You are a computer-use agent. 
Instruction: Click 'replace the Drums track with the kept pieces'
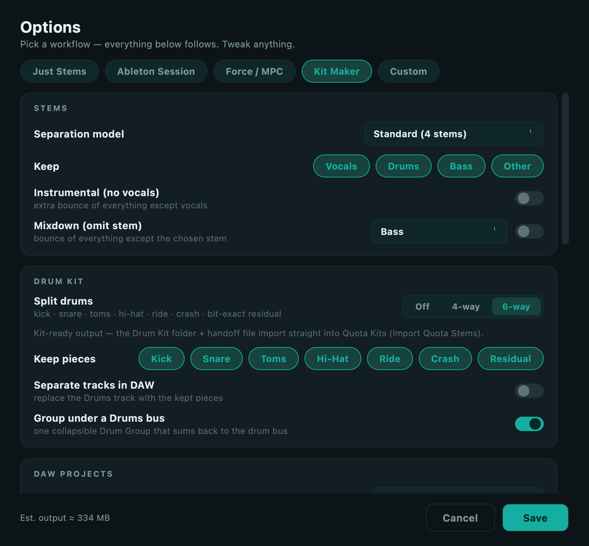click(x=128, y=398)
